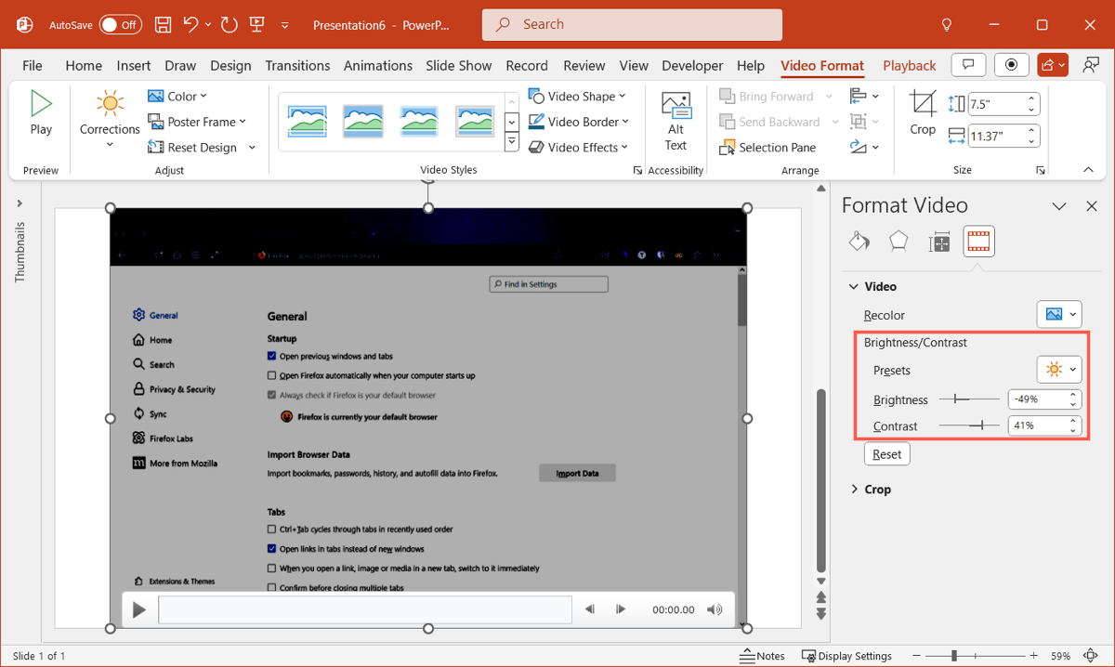
Task: Click the video height field 7.5"
Action: coord(996,103)
